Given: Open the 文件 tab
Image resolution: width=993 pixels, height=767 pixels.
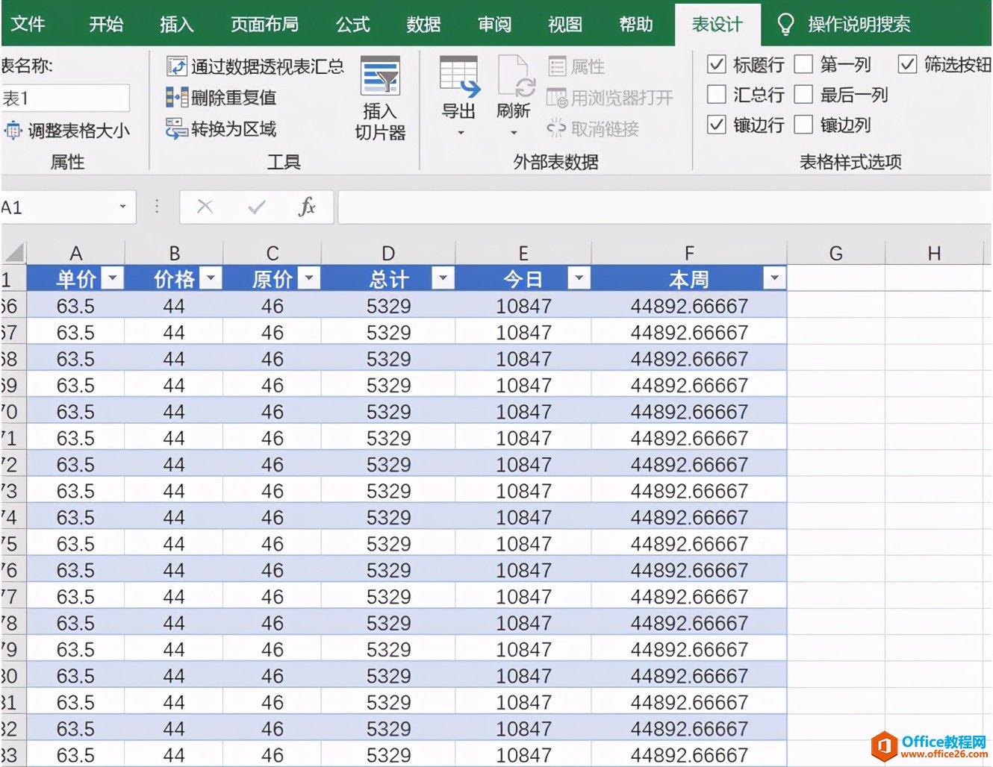Looking at the screenshot, I should tap(28, 24).
